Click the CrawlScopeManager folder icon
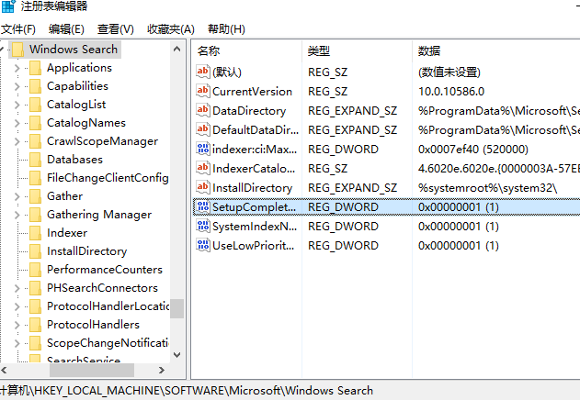Image resolution: width=580 pixels, height=400 pixels. 36,141
